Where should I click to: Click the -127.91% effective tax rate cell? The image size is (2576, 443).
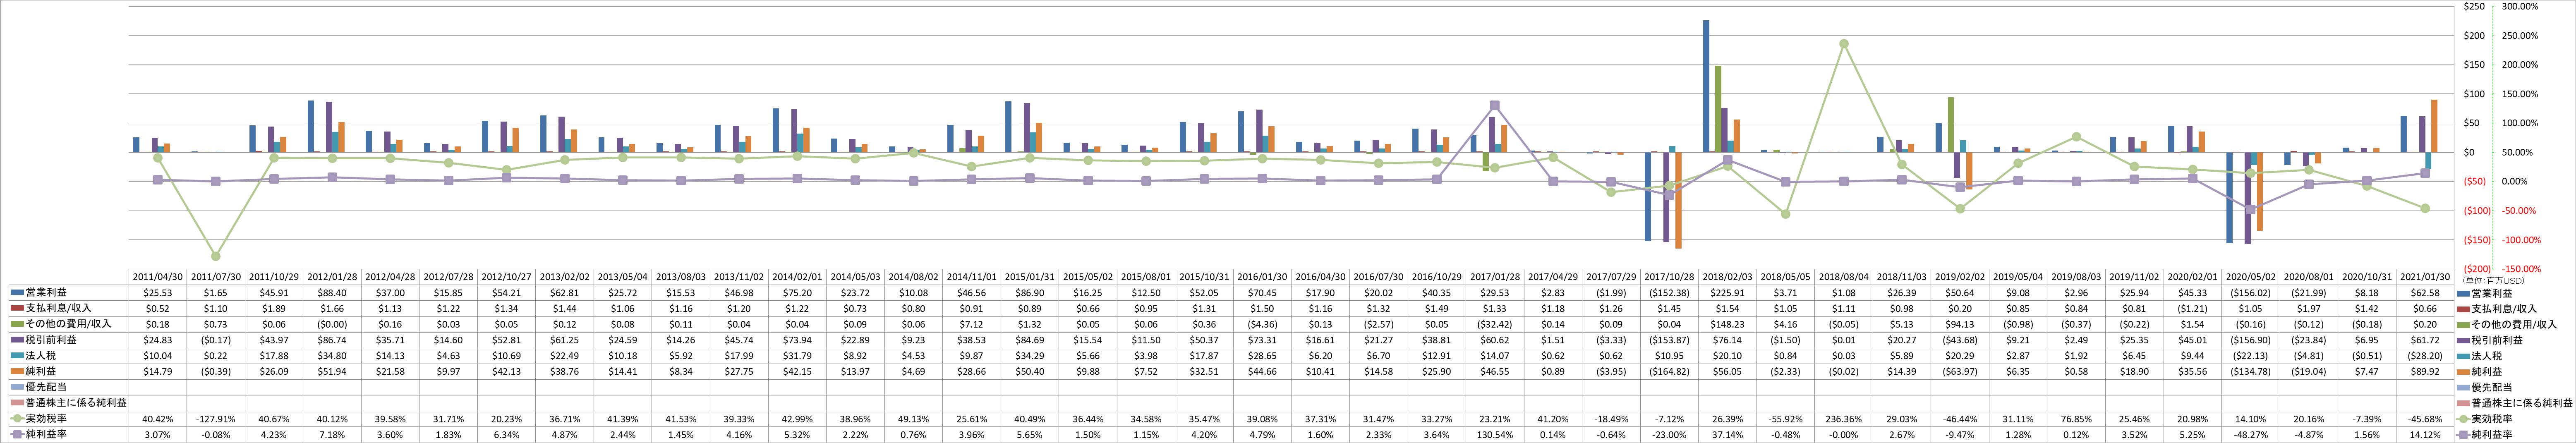216,419
